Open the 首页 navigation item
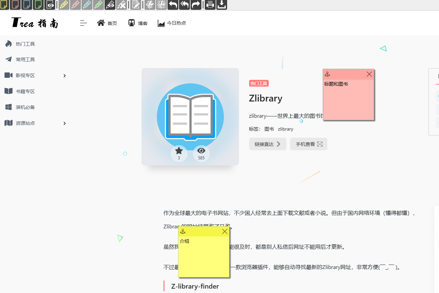The image size is (439, 293). point(107,23)
